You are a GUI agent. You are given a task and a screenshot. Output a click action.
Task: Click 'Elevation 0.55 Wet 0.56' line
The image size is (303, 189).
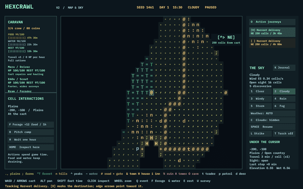tap(269, 168)
